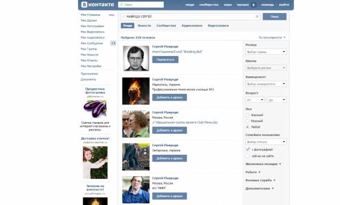Click the eggplant advertisement image
Image resolution: width=340 pixels, height=205 pixels.
coord(95,108)
